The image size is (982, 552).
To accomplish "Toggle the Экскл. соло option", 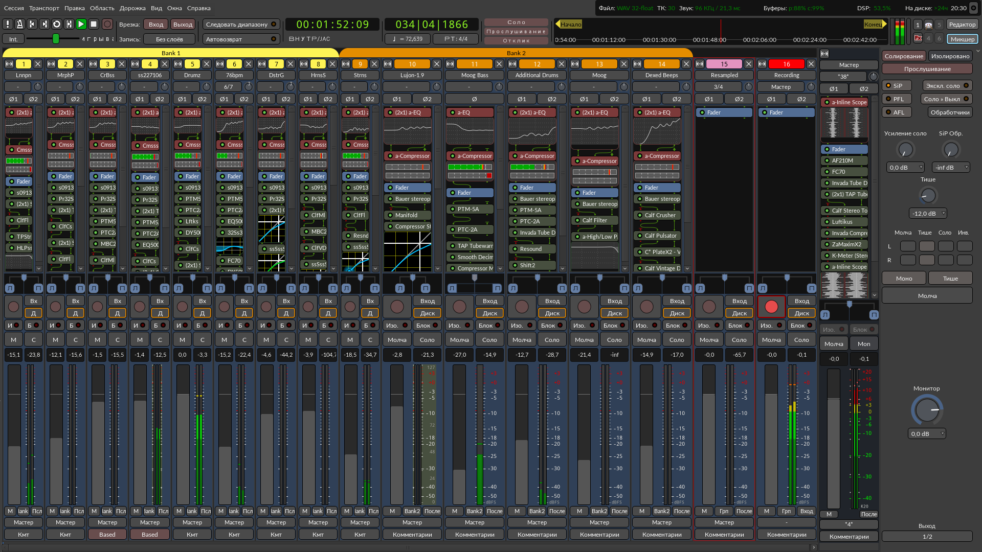I will [947, 85].
